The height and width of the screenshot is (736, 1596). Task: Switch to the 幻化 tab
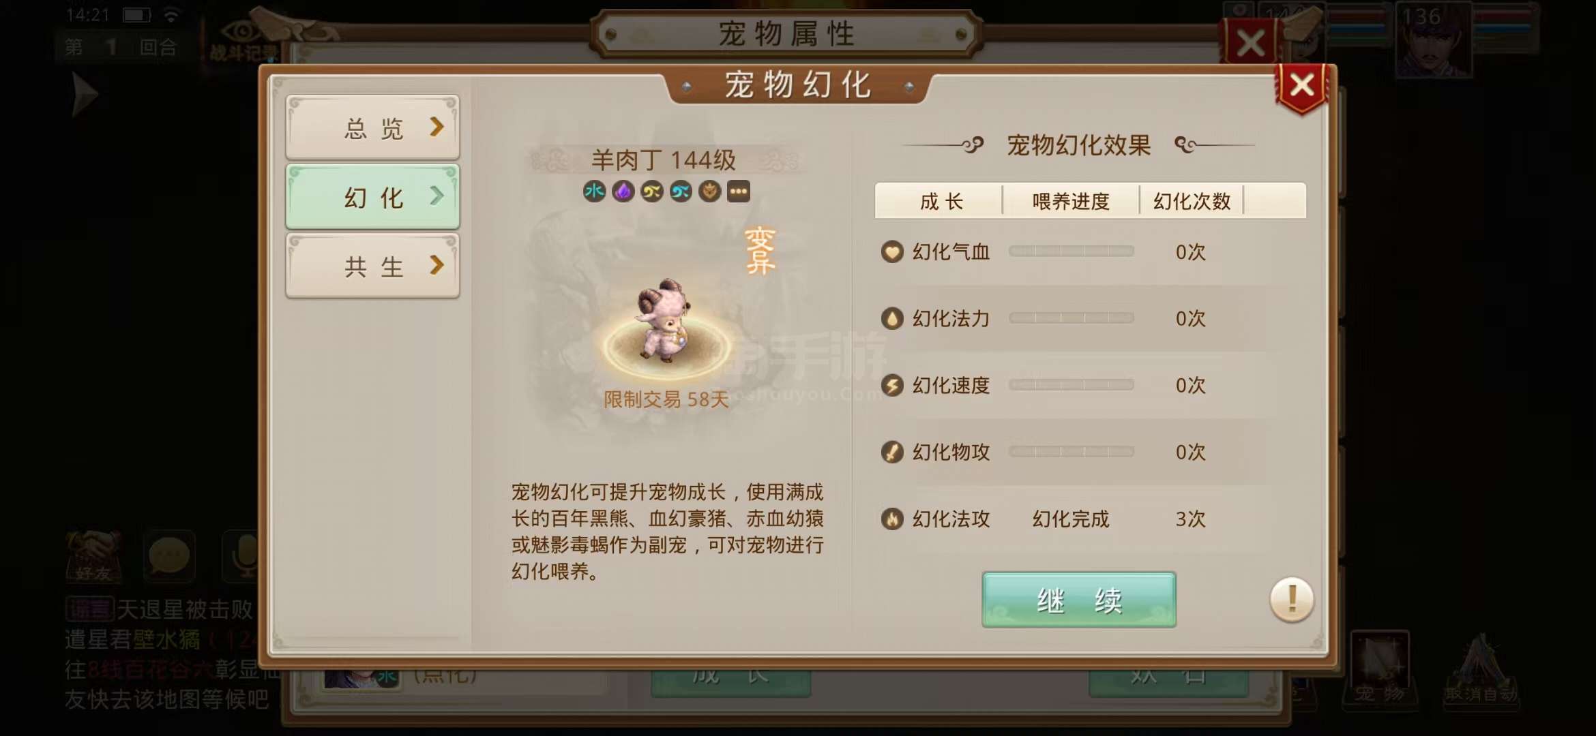coord(372,197)
